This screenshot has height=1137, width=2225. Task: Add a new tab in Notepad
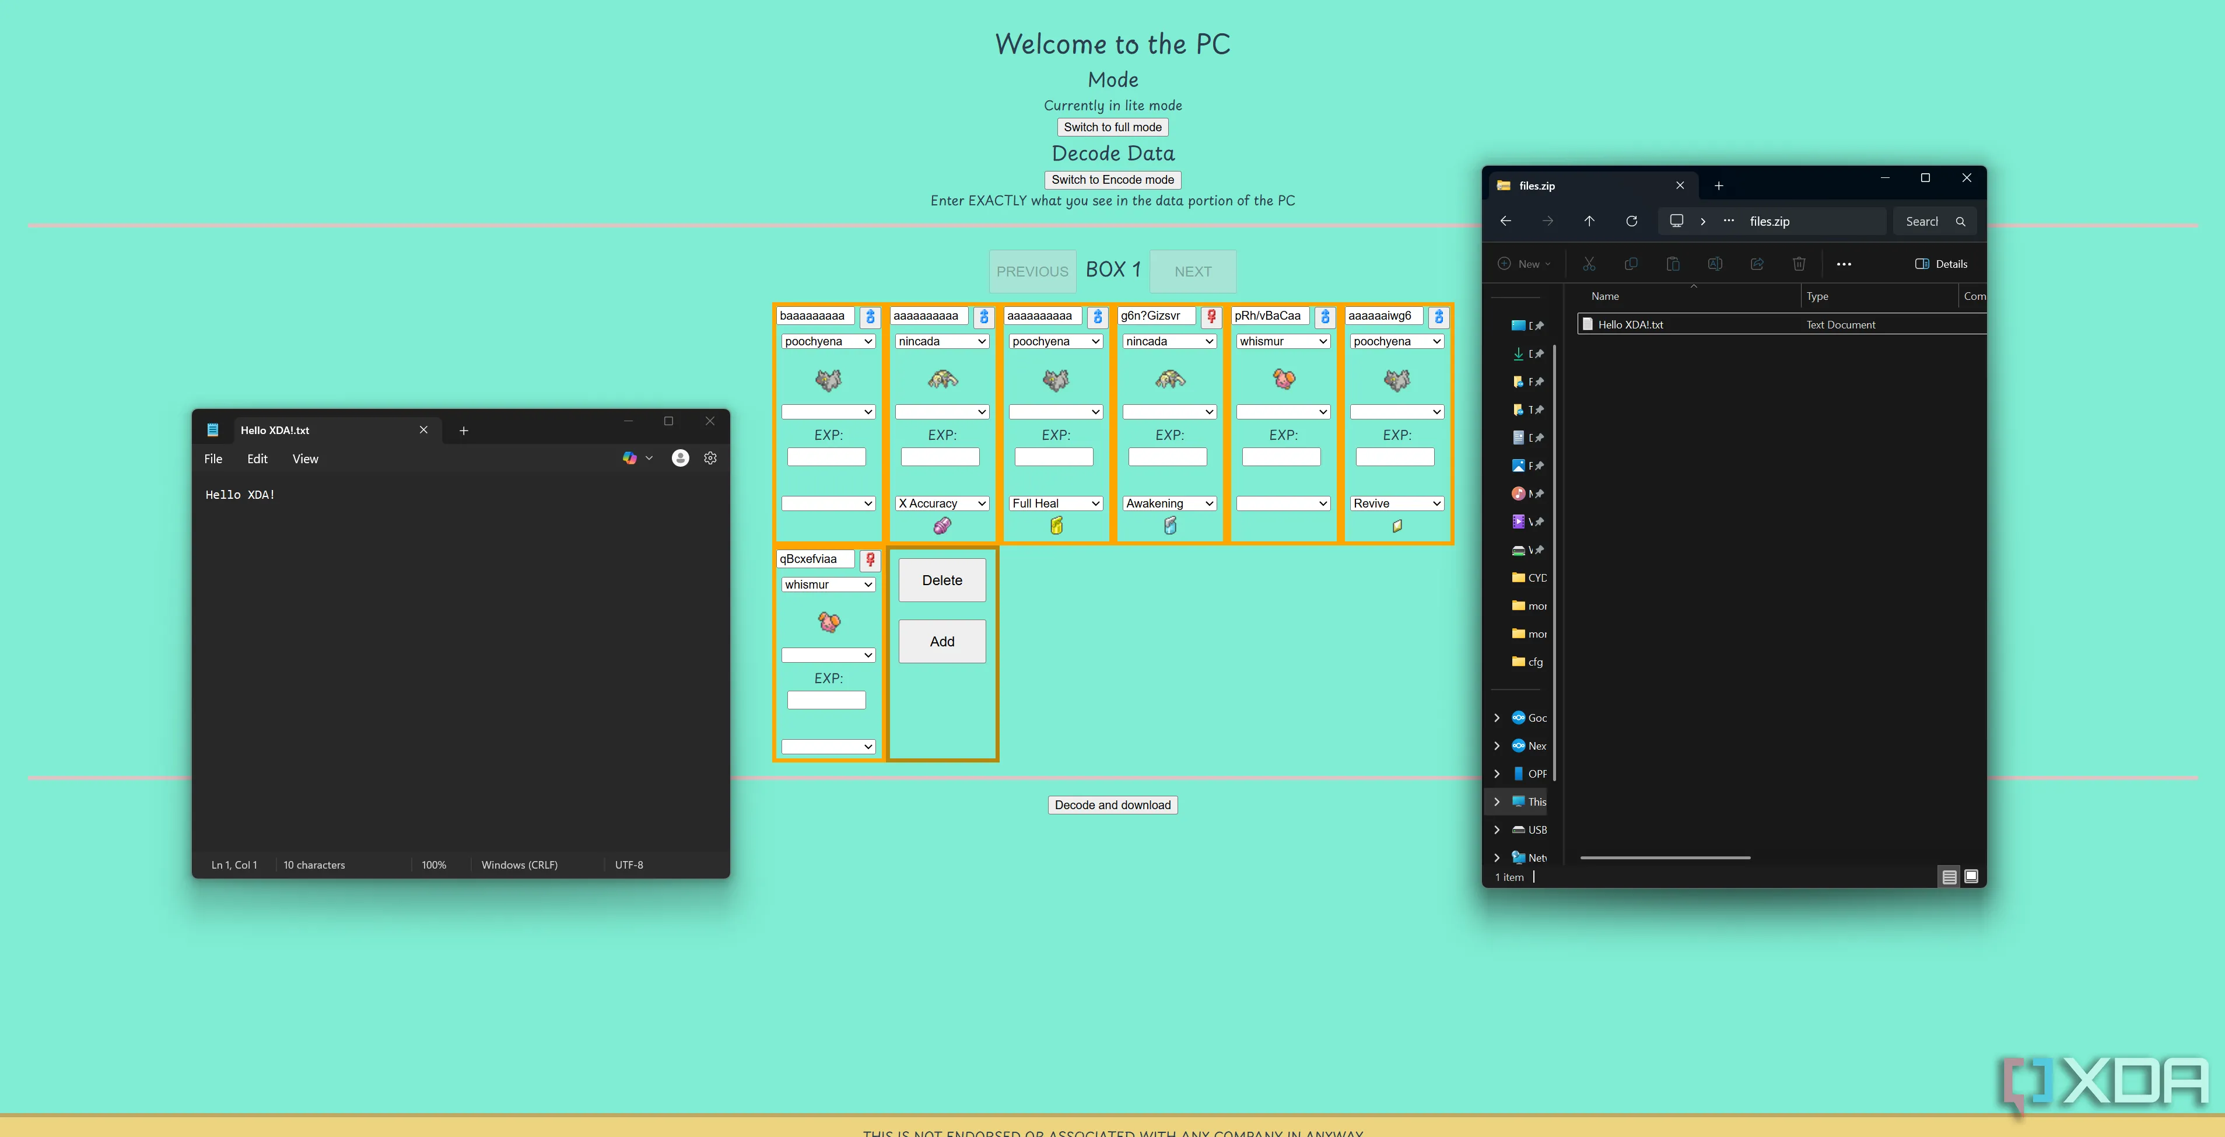point(463,431)
